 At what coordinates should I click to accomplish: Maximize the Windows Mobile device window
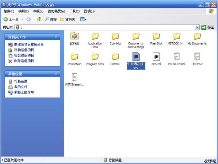tap(207, 5)
